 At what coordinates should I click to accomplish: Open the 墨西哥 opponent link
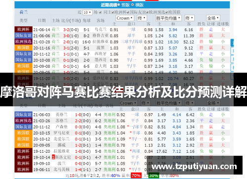coord(100,60)
